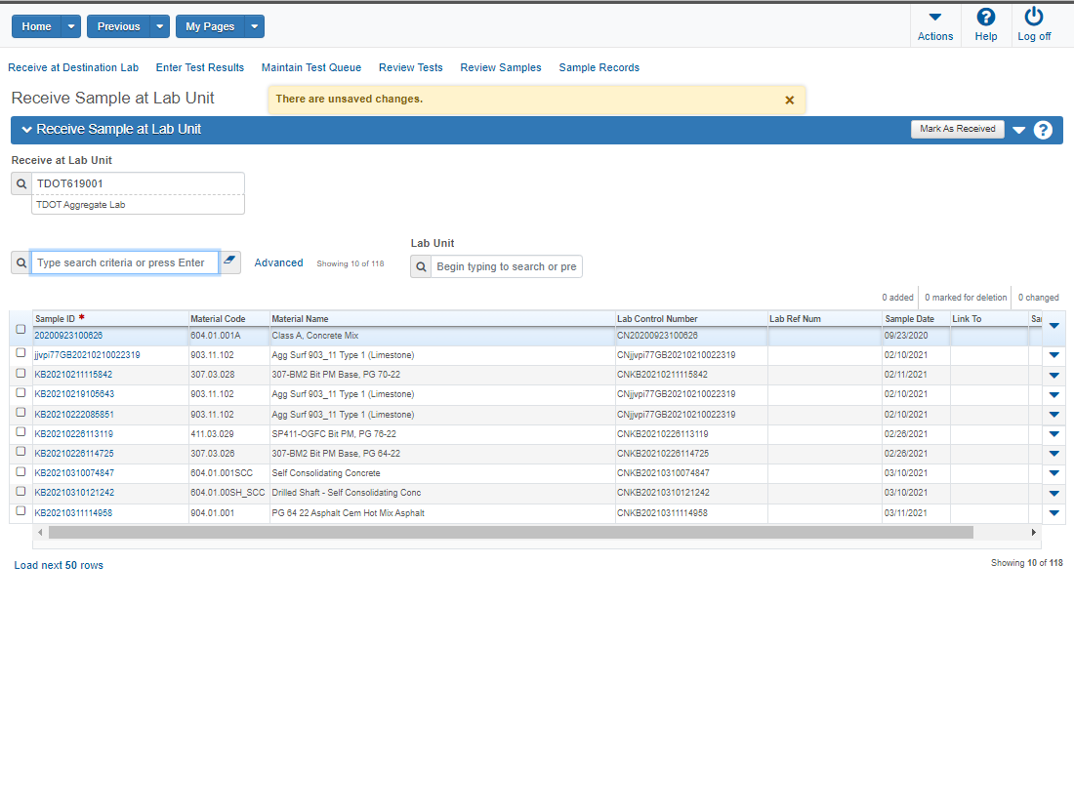Click the My Pages button

point(210,26)
